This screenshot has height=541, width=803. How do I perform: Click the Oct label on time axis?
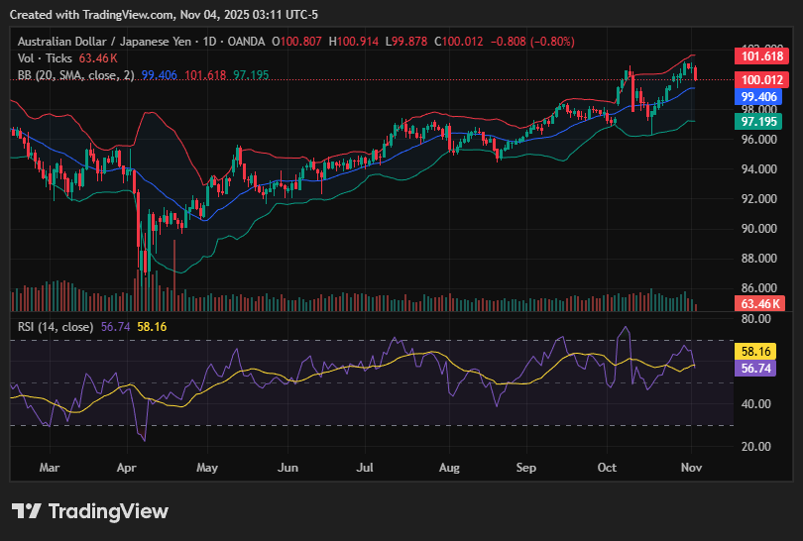point(608,466)
